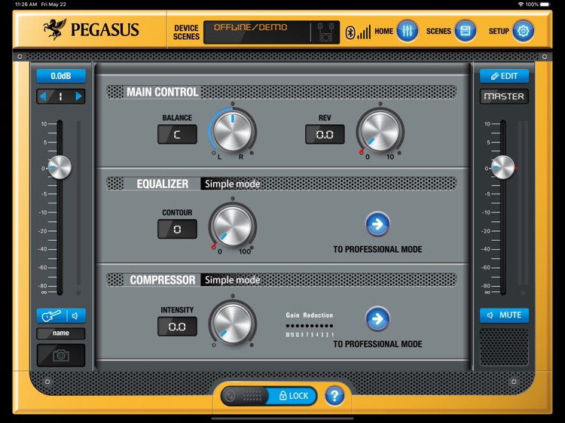Select previous channel with left arrow
This screenshot has height=423, width=565.
click(43, 96)
